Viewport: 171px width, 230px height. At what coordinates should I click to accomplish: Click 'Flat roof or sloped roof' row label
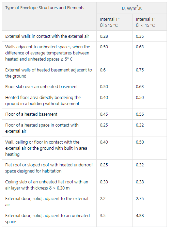49,168
